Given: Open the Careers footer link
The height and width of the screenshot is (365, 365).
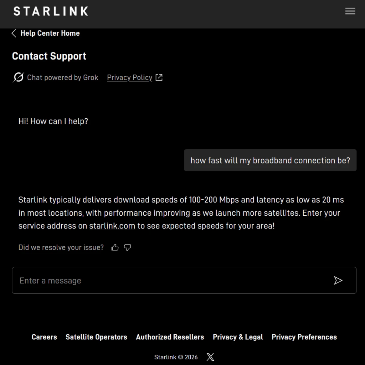Looking at the screenshot, I should click(x=44, y=337).
